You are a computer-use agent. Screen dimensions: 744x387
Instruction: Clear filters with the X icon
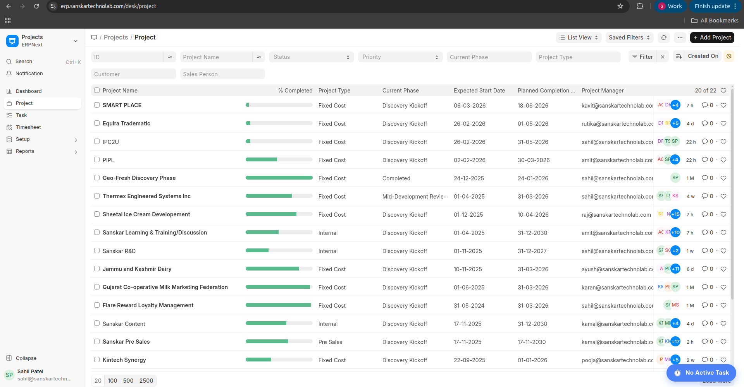click(x=663, y=57)
